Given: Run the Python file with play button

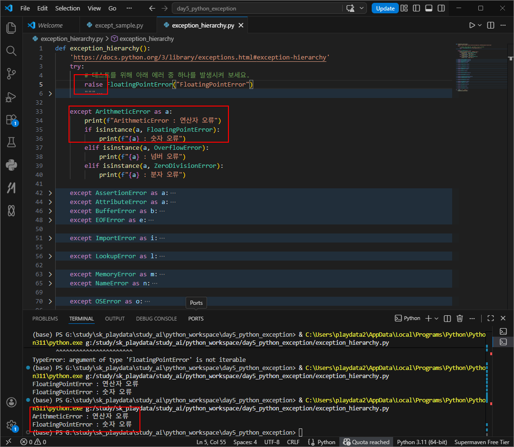Looking at the screenshot, I should pyautogui.click(x=472, y=25).
